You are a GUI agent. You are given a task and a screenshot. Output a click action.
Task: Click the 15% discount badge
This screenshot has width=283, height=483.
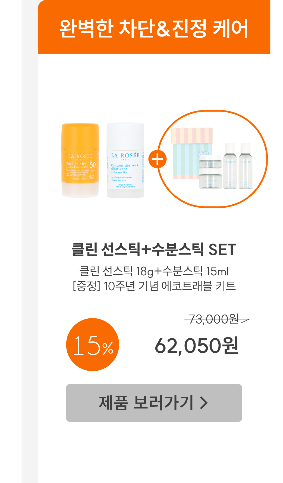click(x=93, y=344)
